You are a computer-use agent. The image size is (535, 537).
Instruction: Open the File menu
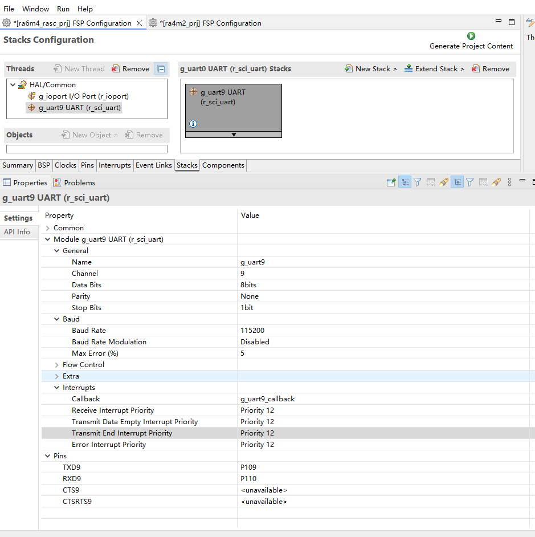click(x=9, y=9)
